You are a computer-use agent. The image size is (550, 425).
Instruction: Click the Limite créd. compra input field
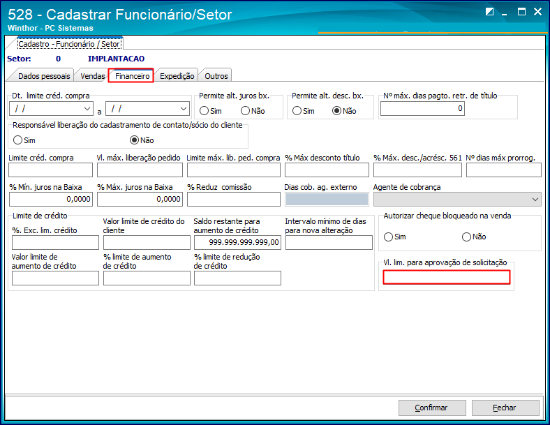50,170
